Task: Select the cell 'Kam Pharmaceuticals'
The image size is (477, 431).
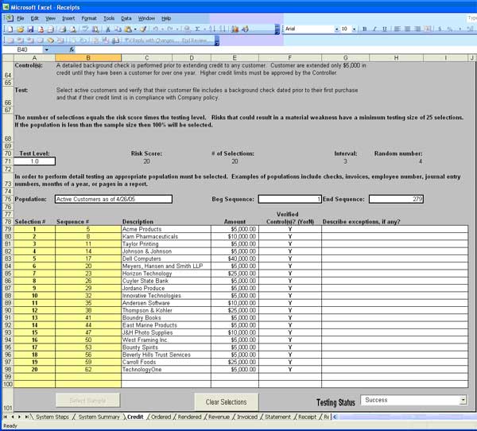Action: click(x=166, y=236)
